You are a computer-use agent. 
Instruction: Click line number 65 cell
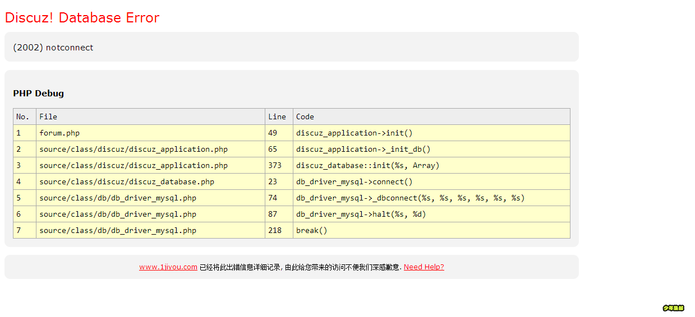279,149
